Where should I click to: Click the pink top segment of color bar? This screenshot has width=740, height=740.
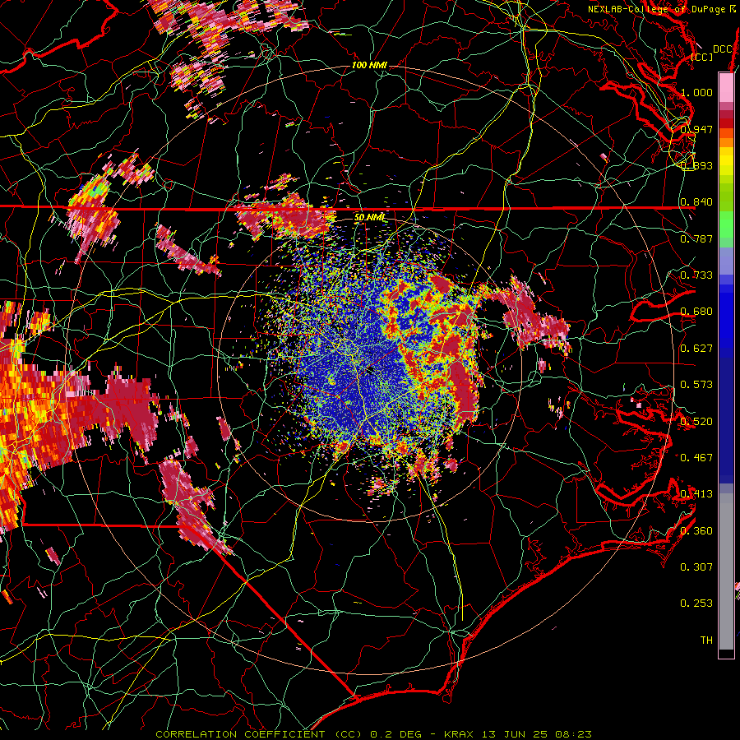(x=726, y=87)
